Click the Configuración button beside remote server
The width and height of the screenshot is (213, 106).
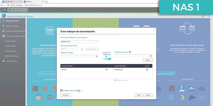tap(92, 49)
